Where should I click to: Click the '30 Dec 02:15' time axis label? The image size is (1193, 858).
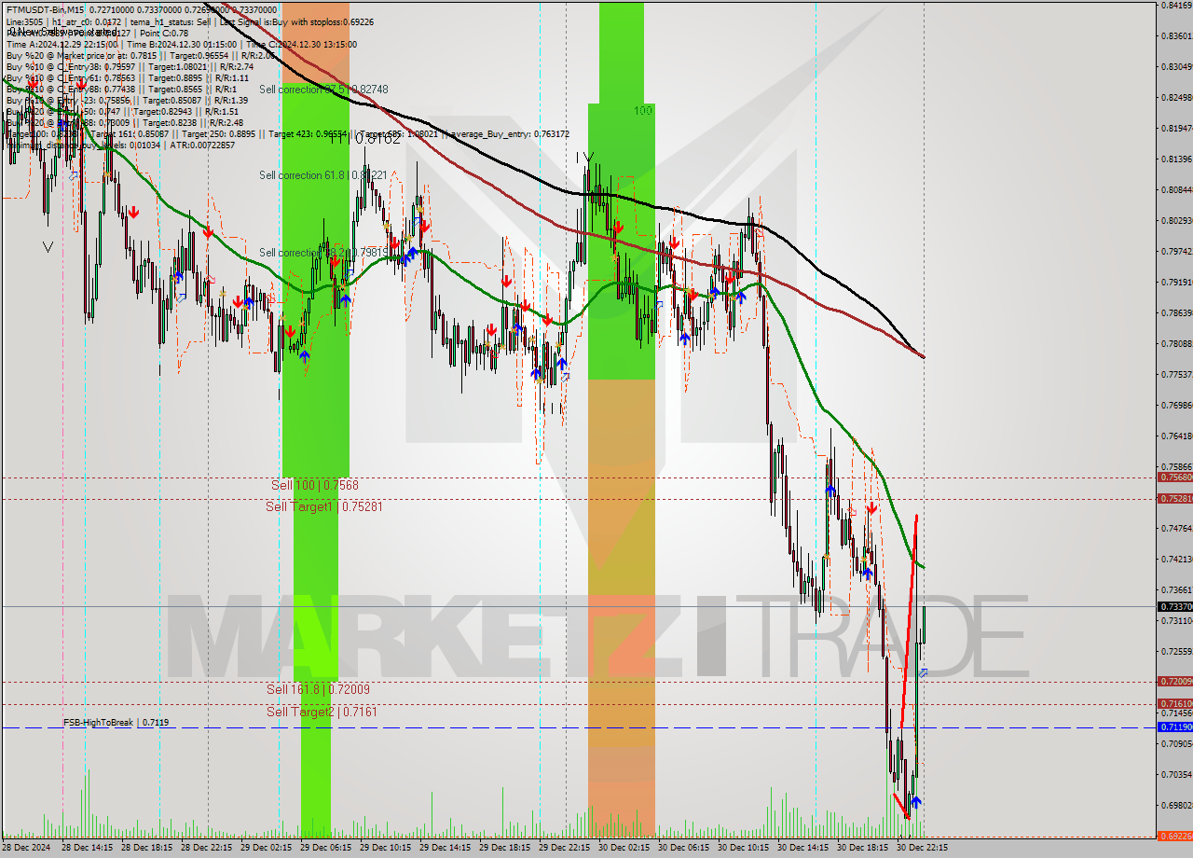[x=624, y=848]
